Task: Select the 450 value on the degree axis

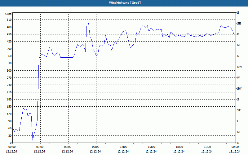Action: point(9,34)
